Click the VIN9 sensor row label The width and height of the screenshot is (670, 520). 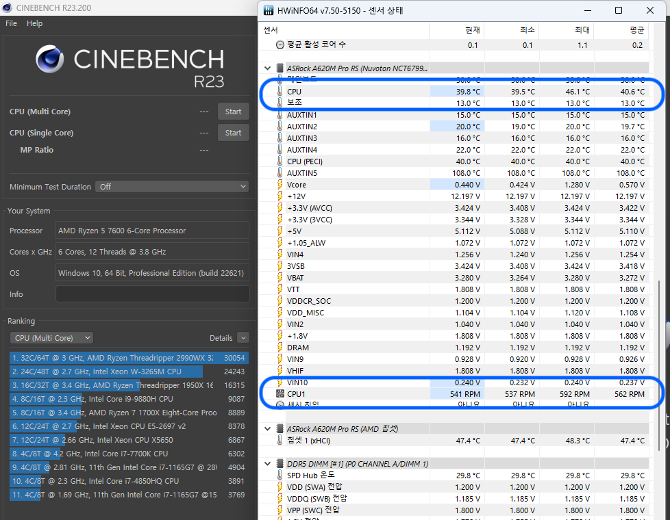(295, 359)
